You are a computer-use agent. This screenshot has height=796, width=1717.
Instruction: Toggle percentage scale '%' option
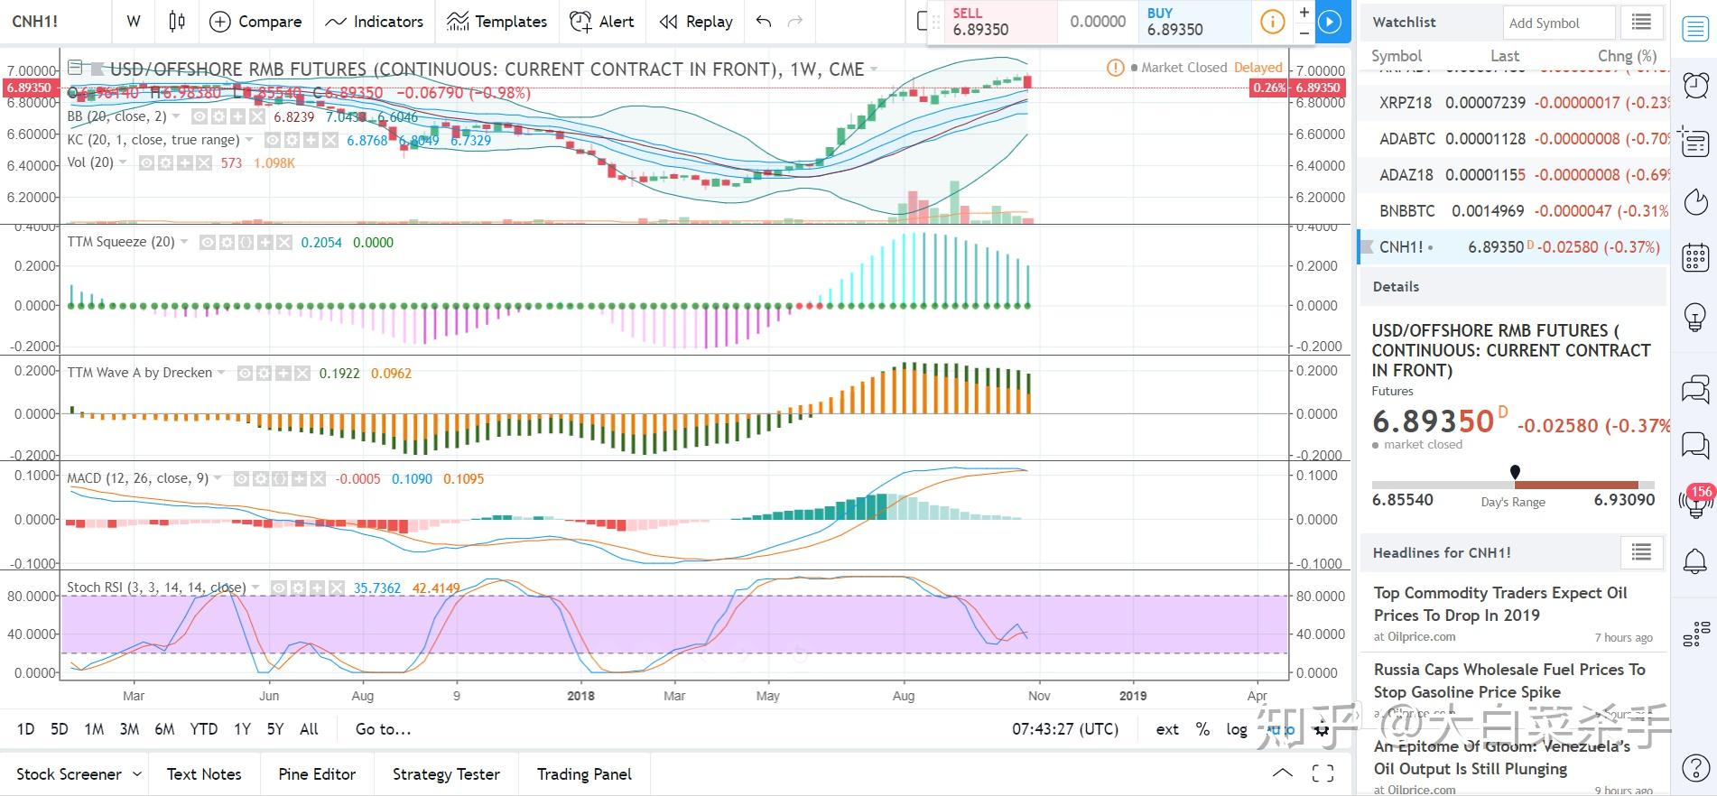pyautogui.click(x=1202, y=729)
